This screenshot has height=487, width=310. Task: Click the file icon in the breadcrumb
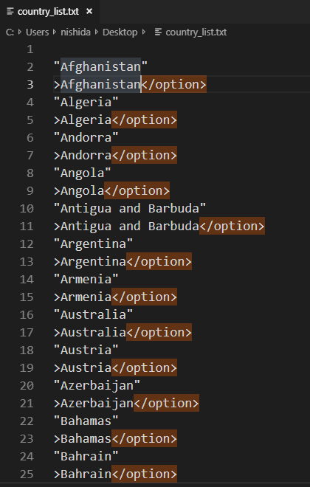click(x=159, y=32)
